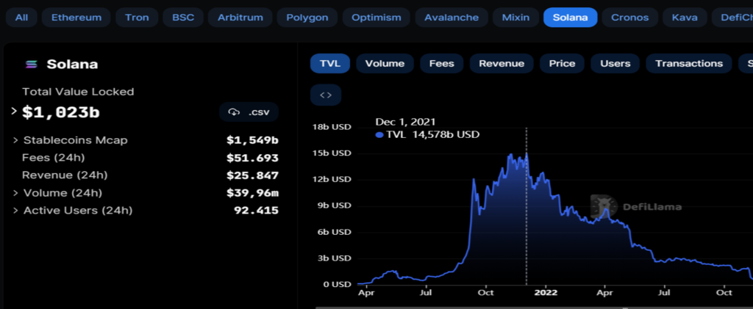Click the Solana logo icon
The image size is (753, 309).
tap(32, 65)
